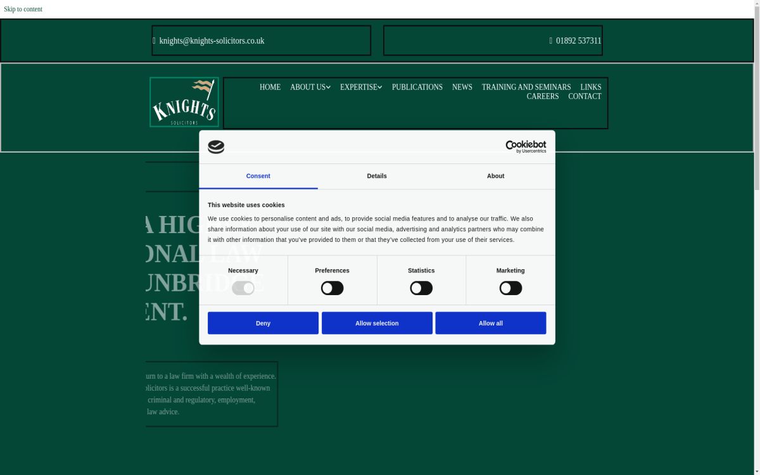This screenshot has height=475, width=760.
Task: Enable the Marketing cookie toggle
Action: (510, 288)
